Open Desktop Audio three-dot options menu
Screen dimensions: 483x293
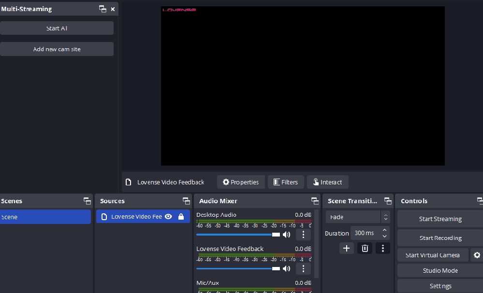303,235
